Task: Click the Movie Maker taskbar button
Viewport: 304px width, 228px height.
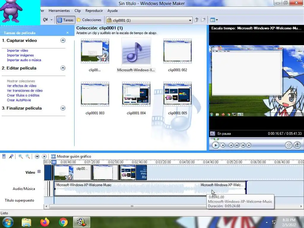Action: [82, 222]
